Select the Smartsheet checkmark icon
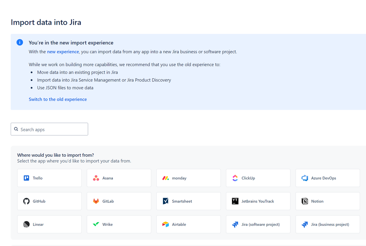The width and height of the screenshot is (366, 246). [166, 201]
